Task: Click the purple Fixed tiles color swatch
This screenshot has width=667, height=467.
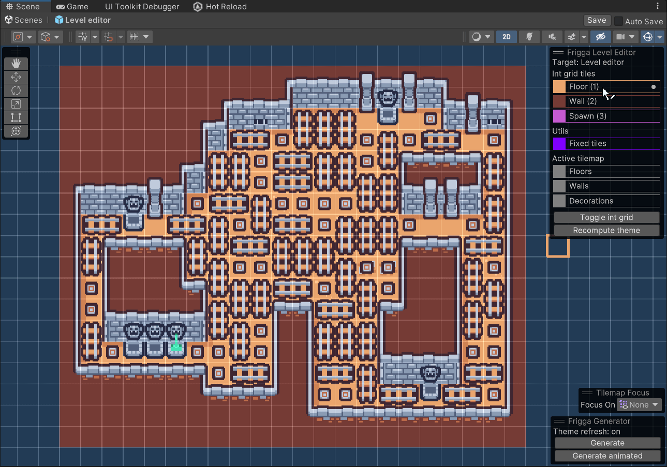Action: click(x=559, y=143)
